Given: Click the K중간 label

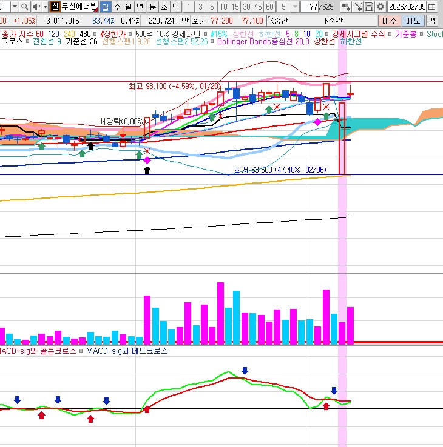Looking at the screenshot, I should coord(279,21).
